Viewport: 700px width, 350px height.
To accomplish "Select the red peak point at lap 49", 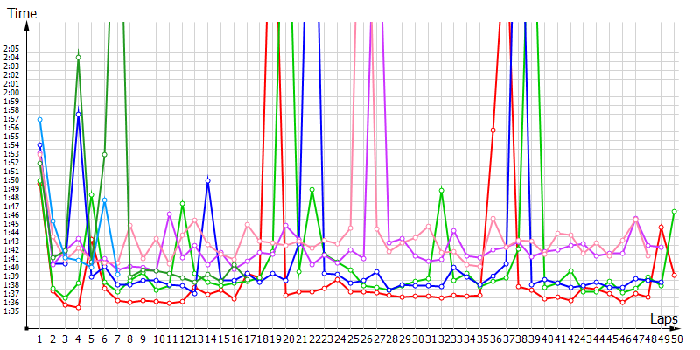I will 661,227.
